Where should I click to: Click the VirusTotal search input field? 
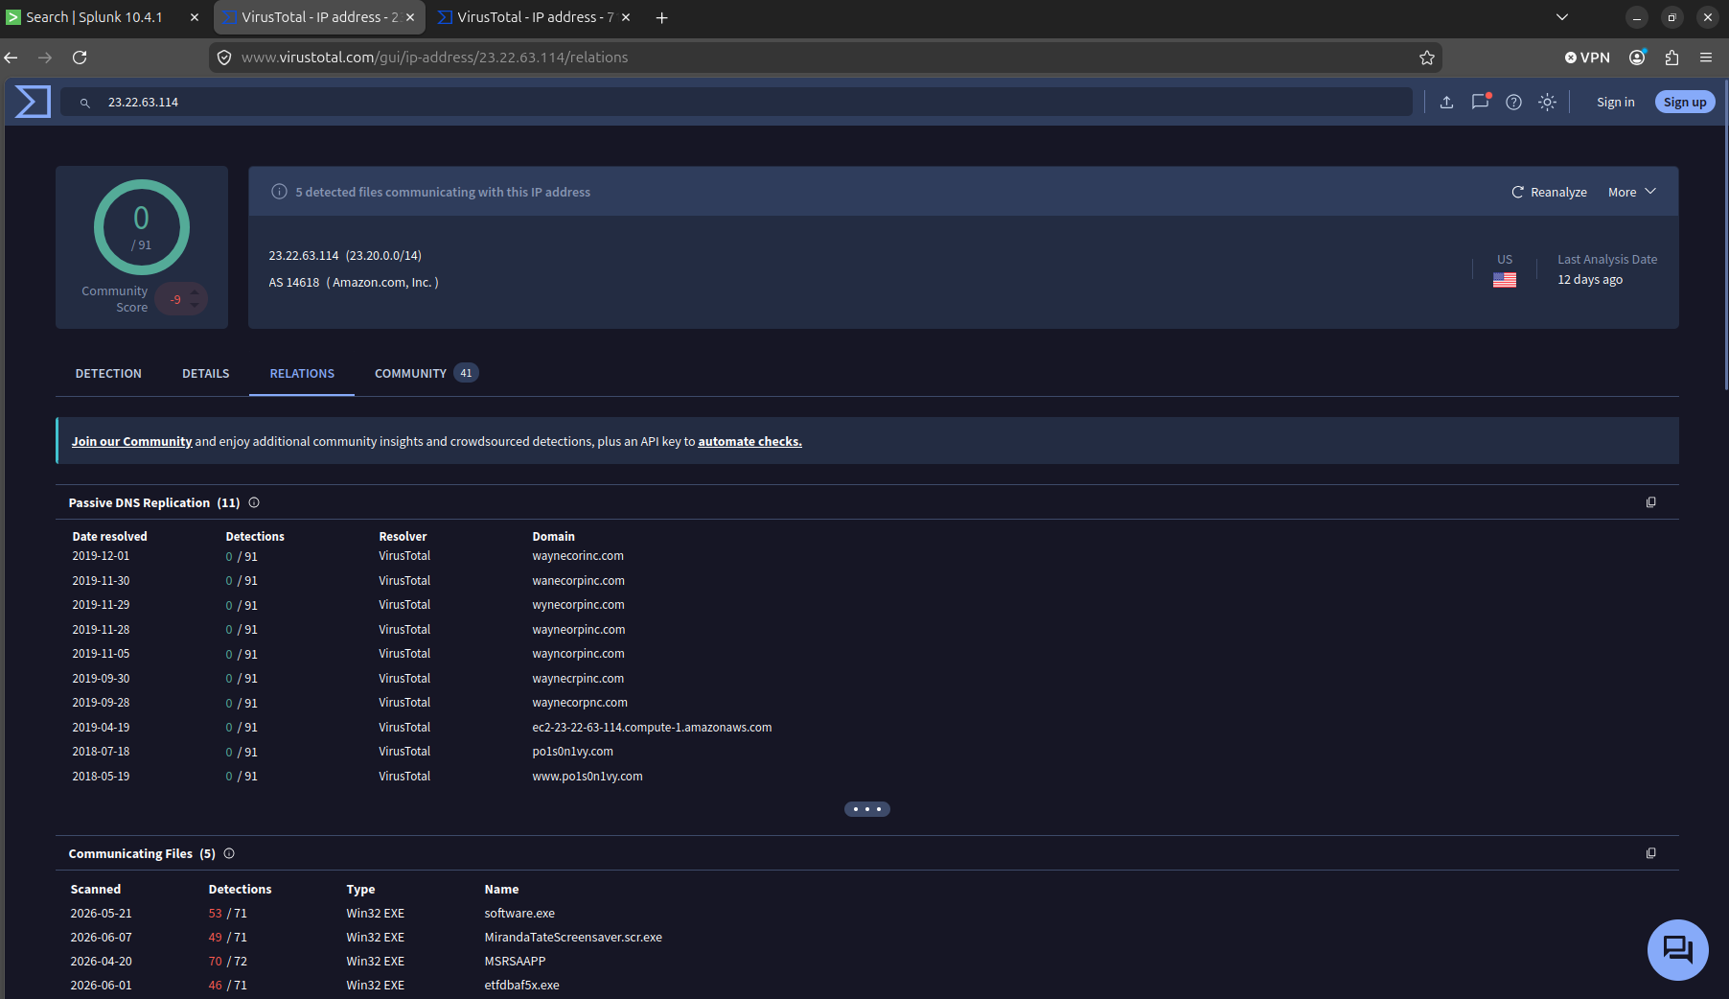(x=736, y=102)
